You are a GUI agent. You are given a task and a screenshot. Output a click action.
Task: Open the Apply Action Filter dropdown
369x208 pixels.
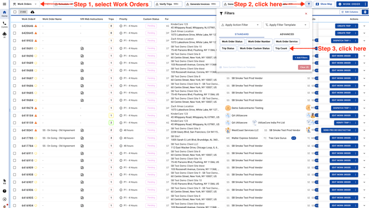click(240, 25)
